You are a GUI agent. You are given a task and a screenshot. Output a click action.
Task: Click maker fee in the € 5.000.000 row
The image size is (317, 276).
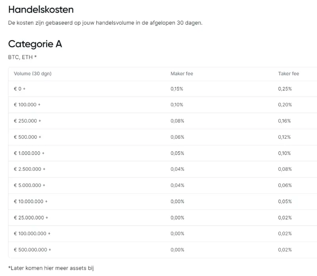tap(177, 185)
